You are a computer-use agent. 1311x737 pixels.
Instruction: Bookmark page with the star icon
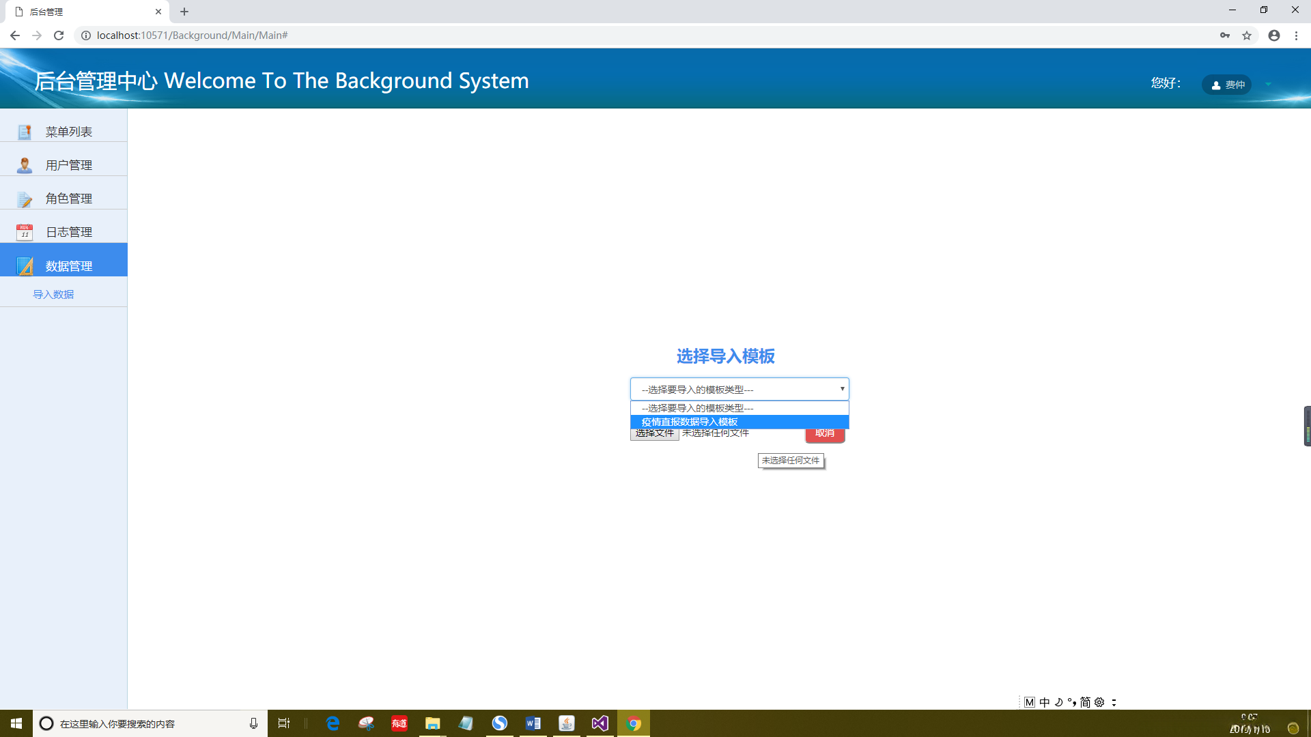click(1247, 35)
